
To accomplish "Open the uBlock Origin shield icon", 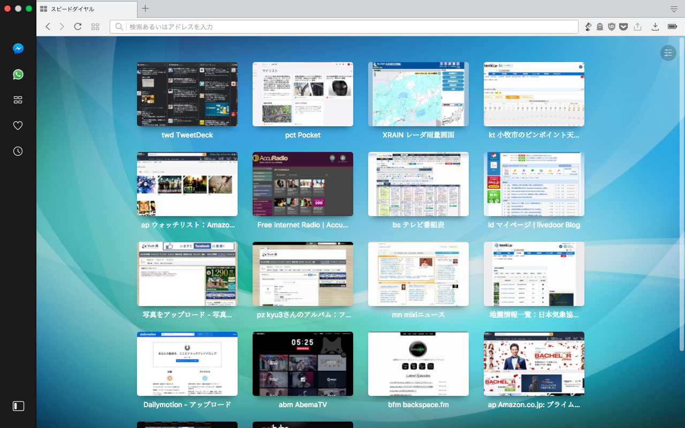I will point(612,27).
